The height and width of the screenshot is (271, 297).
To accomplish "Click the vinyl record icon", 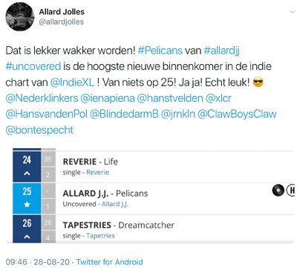I will tap(278, 191).
